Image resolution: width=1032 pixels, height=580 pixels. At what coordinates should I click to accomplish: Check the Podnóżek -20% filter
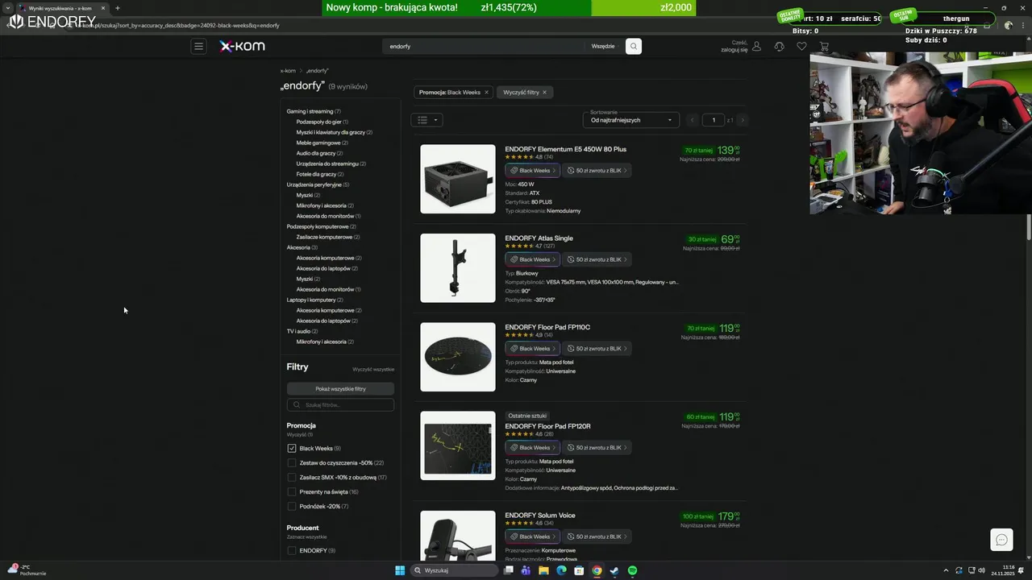point(292,506)
